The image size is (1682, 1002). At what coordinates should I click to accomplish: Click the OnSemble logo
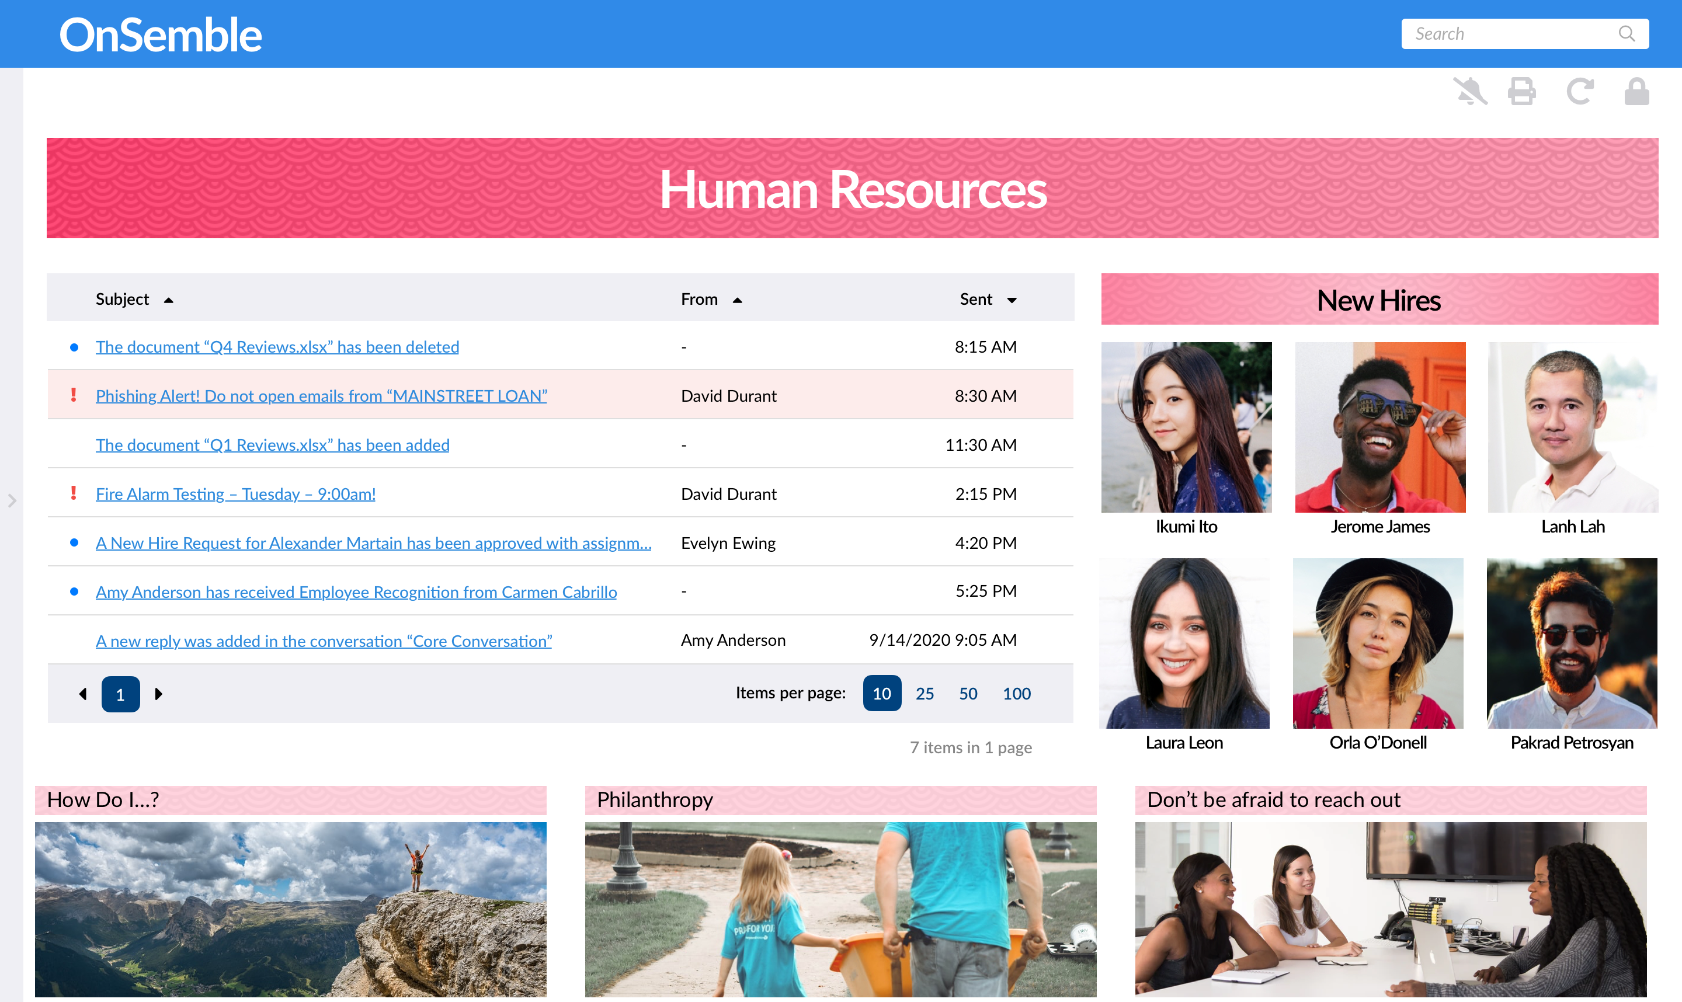pyautogui.click(x=160, y=35)
